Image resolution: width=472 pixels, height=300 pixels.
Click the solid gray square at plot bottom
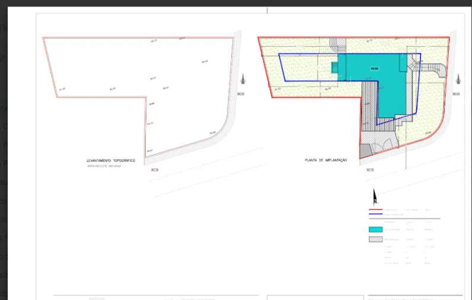364,151
